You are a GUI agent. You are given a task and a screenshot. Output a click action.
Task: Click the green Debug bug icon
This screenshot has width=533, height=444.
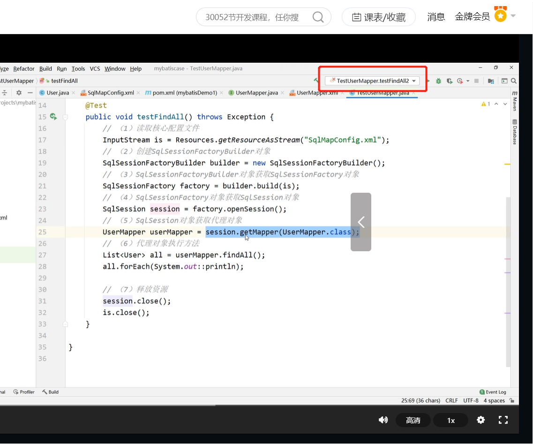coord(438,81)
